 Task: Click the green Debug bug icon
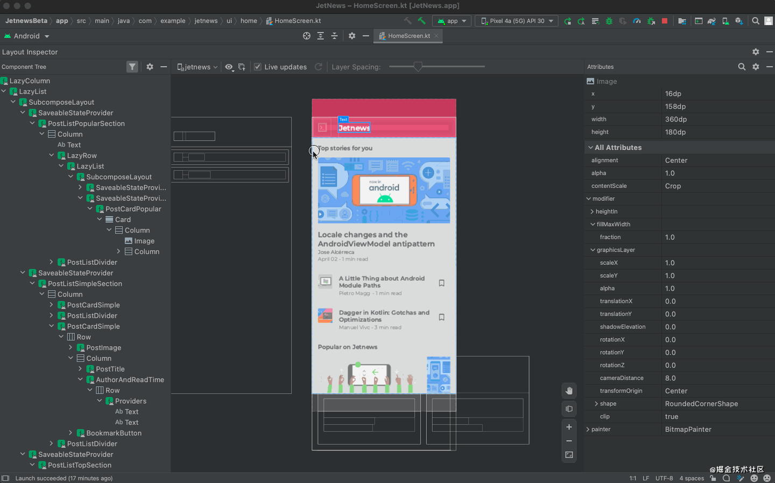(609, 21)
